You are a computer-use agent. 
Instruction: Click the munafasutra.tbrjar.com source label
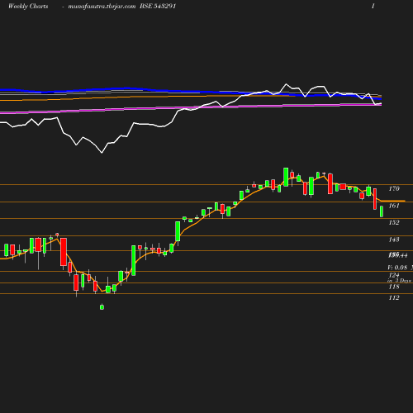[102, 6]
